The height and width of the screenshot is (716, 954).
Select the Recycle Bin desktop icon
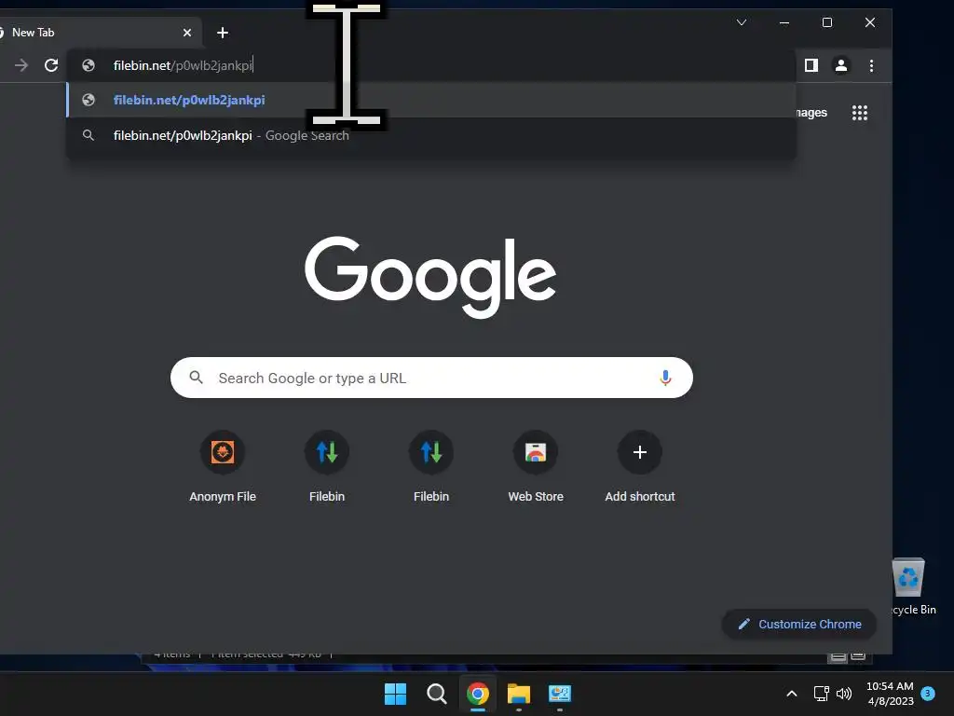click(910, 586)
